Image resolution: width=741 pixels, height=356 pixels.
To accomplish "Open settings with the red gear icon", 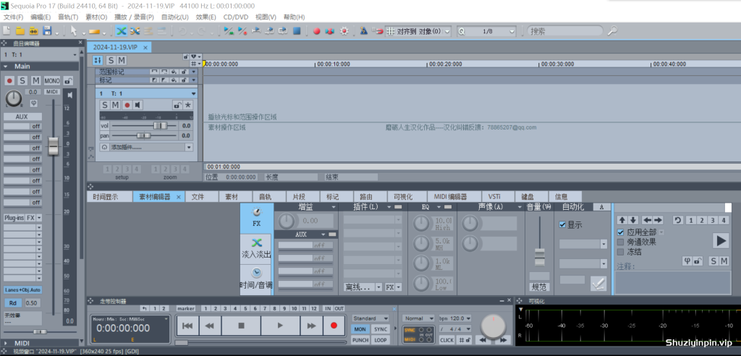I will (344, 30).
